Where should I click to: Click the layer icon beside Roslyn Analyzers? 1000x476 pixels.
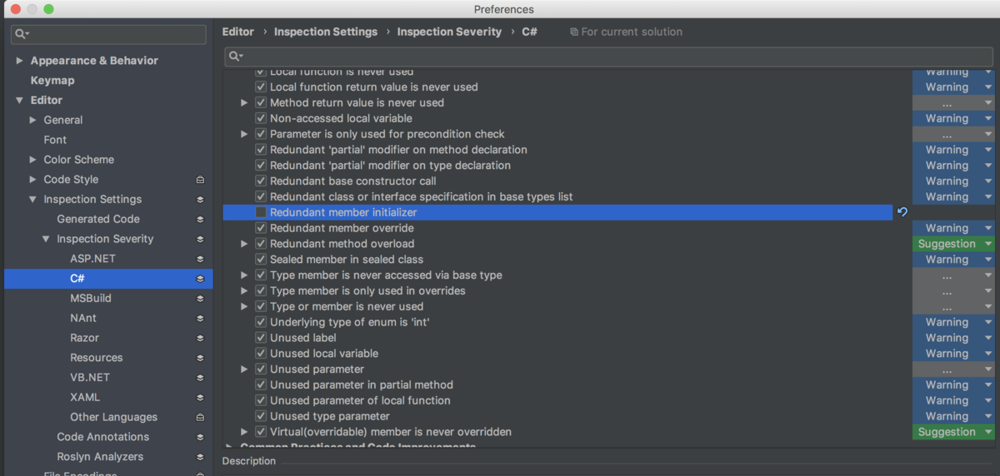tap(200, 457)
